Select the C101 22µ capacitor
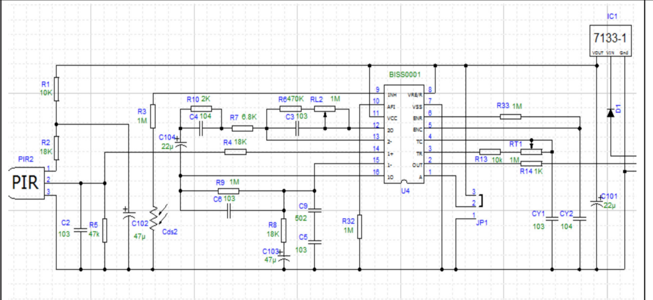This screenshot has width=653, height=300. pos(597,204)
